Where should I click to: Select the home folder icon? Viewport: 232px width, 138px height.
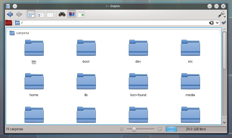click(34, 81)
